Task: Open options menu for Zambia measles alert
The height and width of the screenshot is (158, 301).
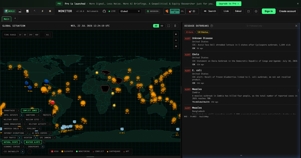Action: (298, 91)
